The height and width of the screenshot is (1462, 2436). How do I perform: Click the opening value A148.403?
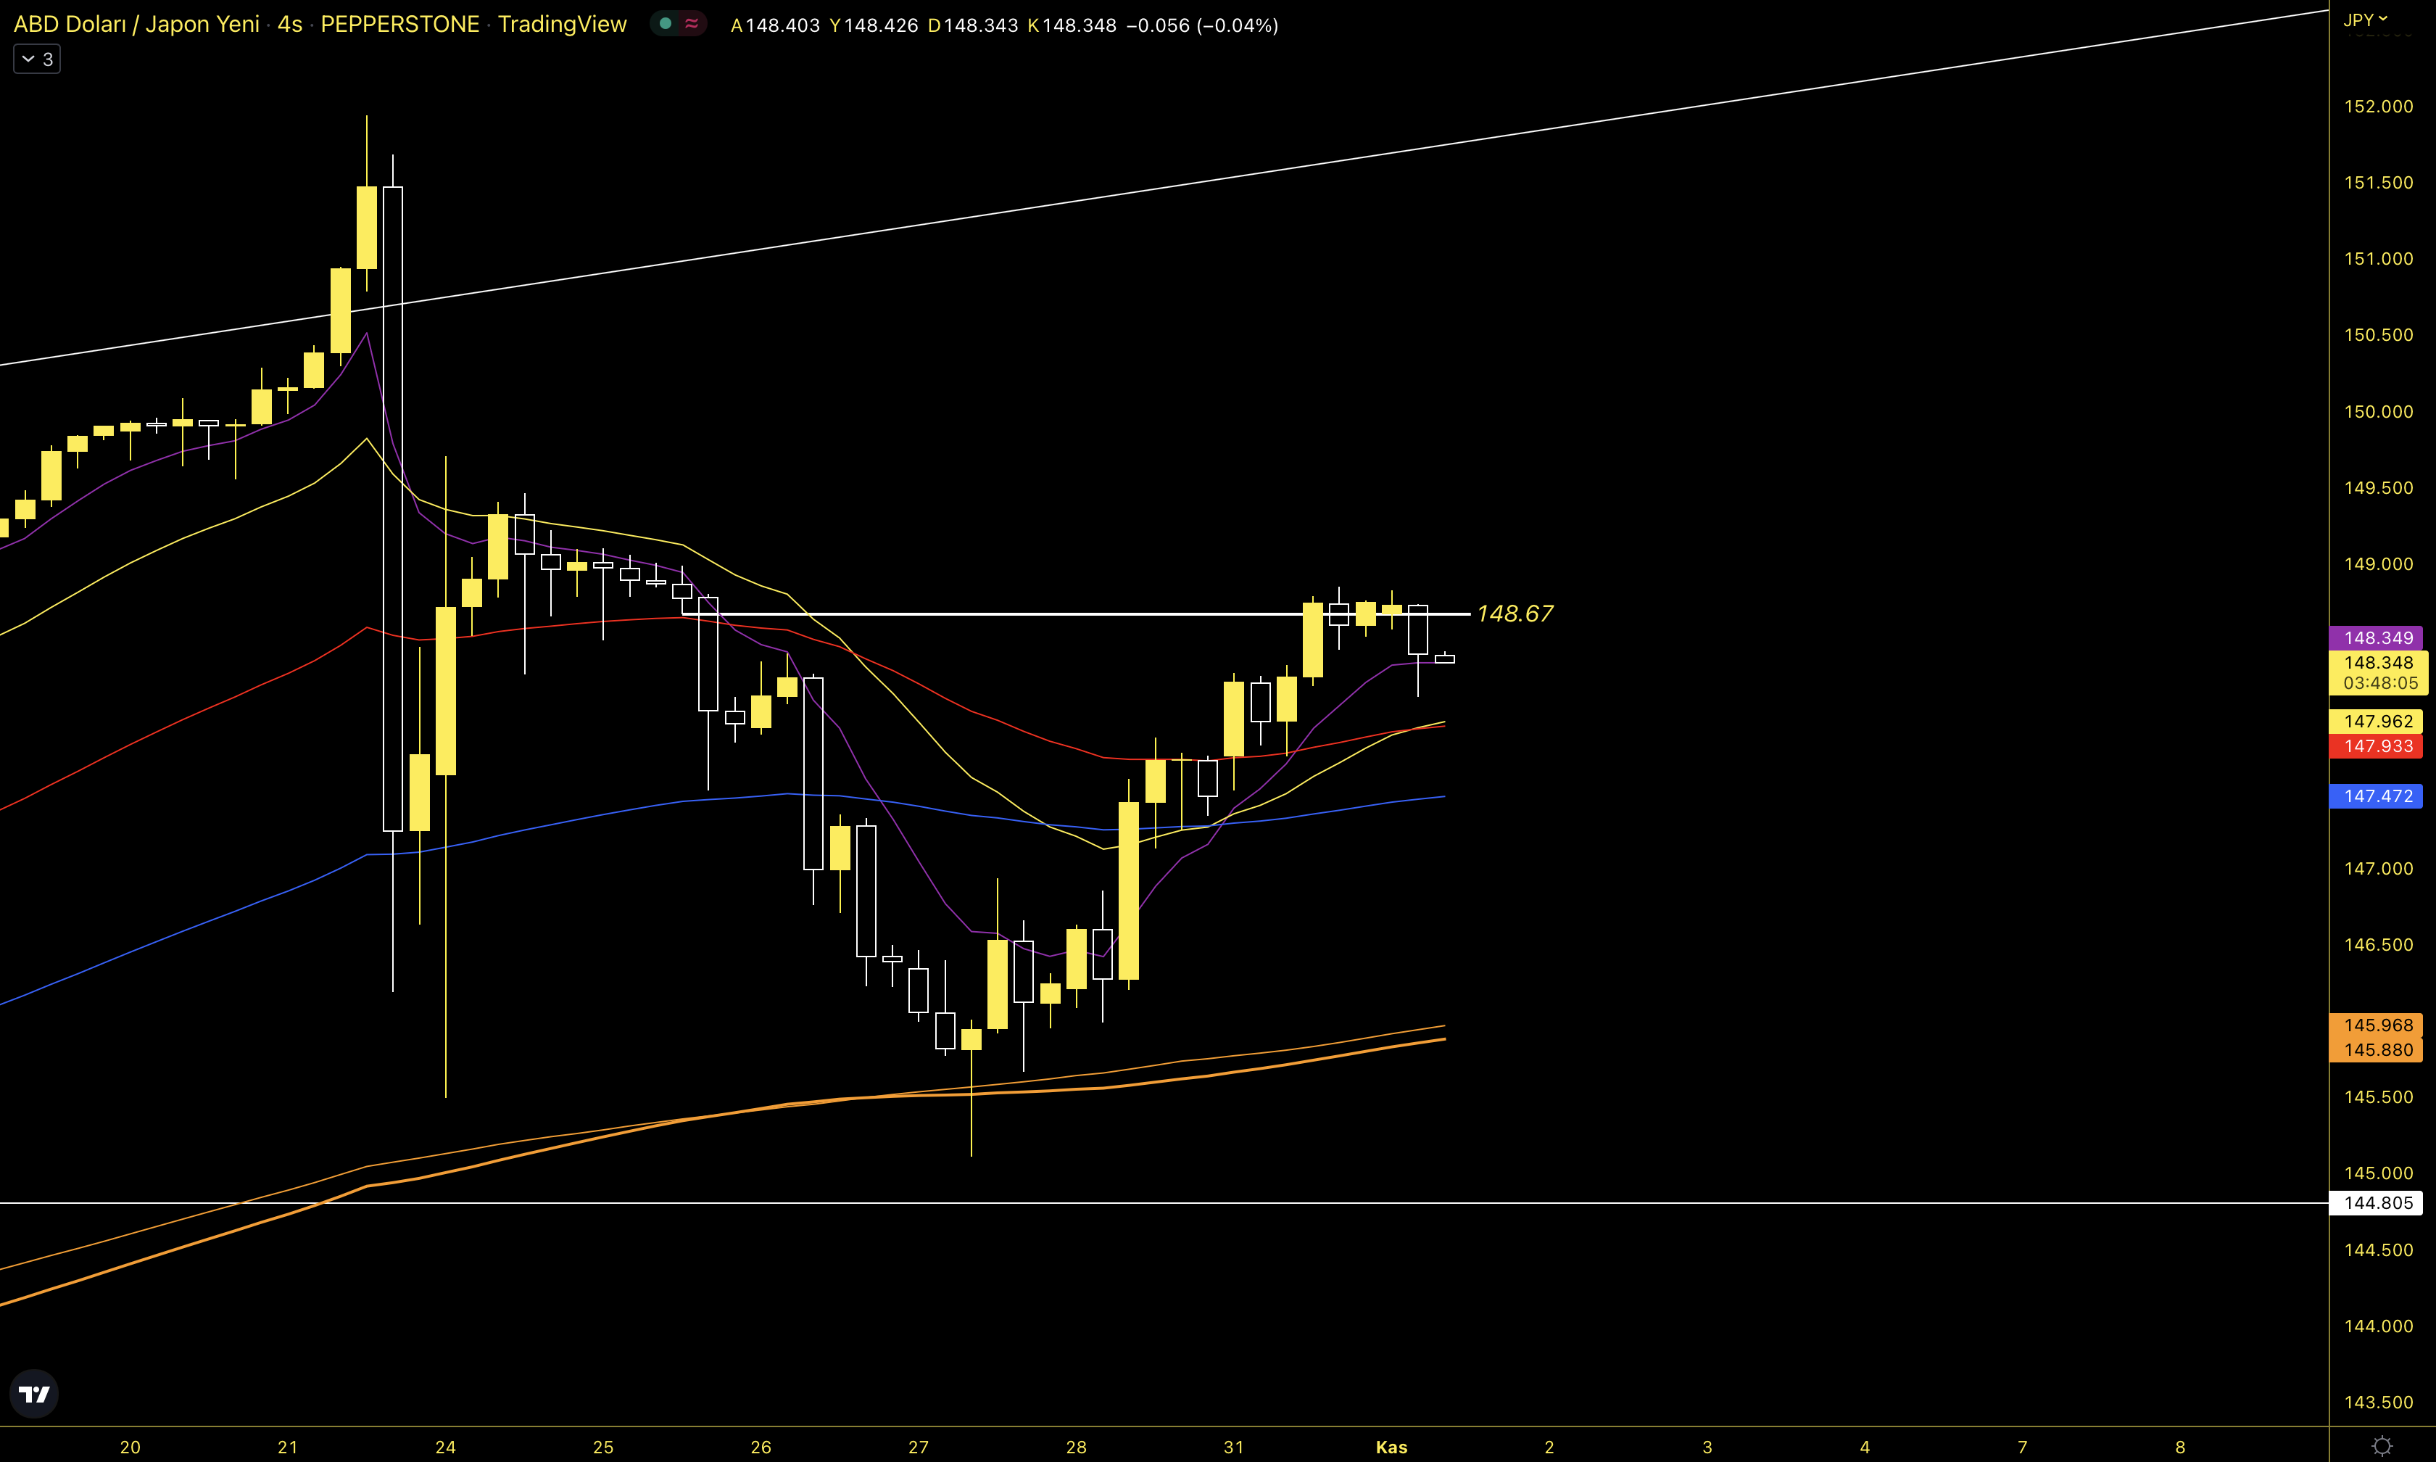coord(775,25)
